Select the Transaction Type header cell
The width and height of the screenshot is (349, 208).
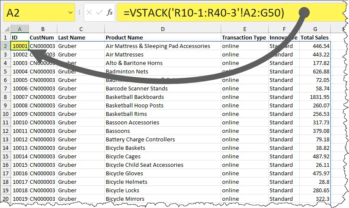click(x=245, y=37)
